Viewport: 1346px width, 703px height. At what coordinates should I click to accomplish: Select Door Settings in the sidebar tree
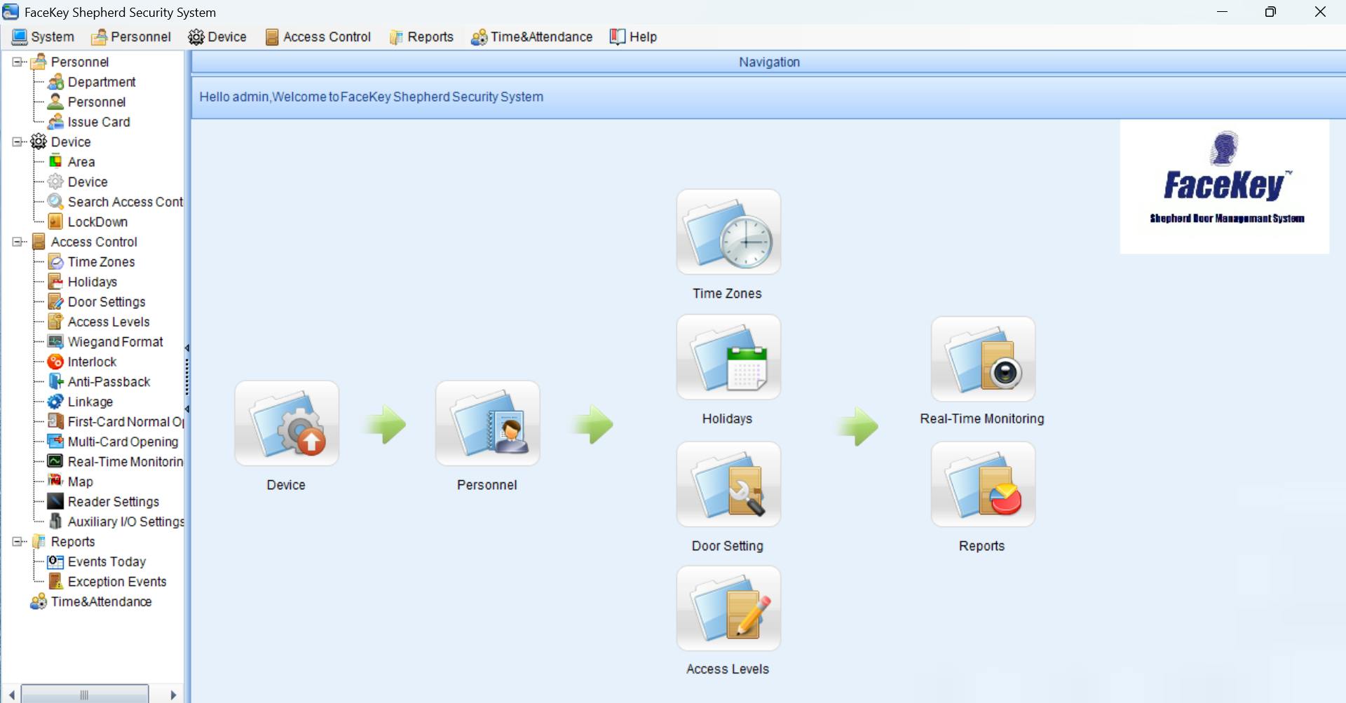point(107,302)
